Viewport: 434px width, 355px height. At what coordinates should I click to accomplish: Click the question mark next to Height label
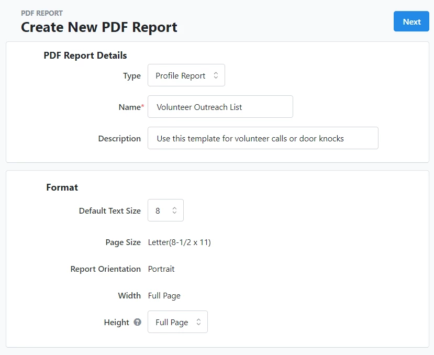tap(138, 323)
